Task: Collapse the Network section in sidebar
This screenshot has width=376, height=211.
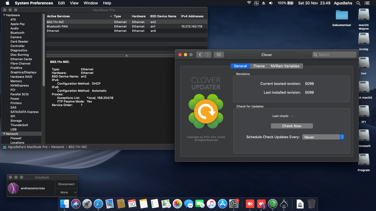Action: (x=4, y=134)
